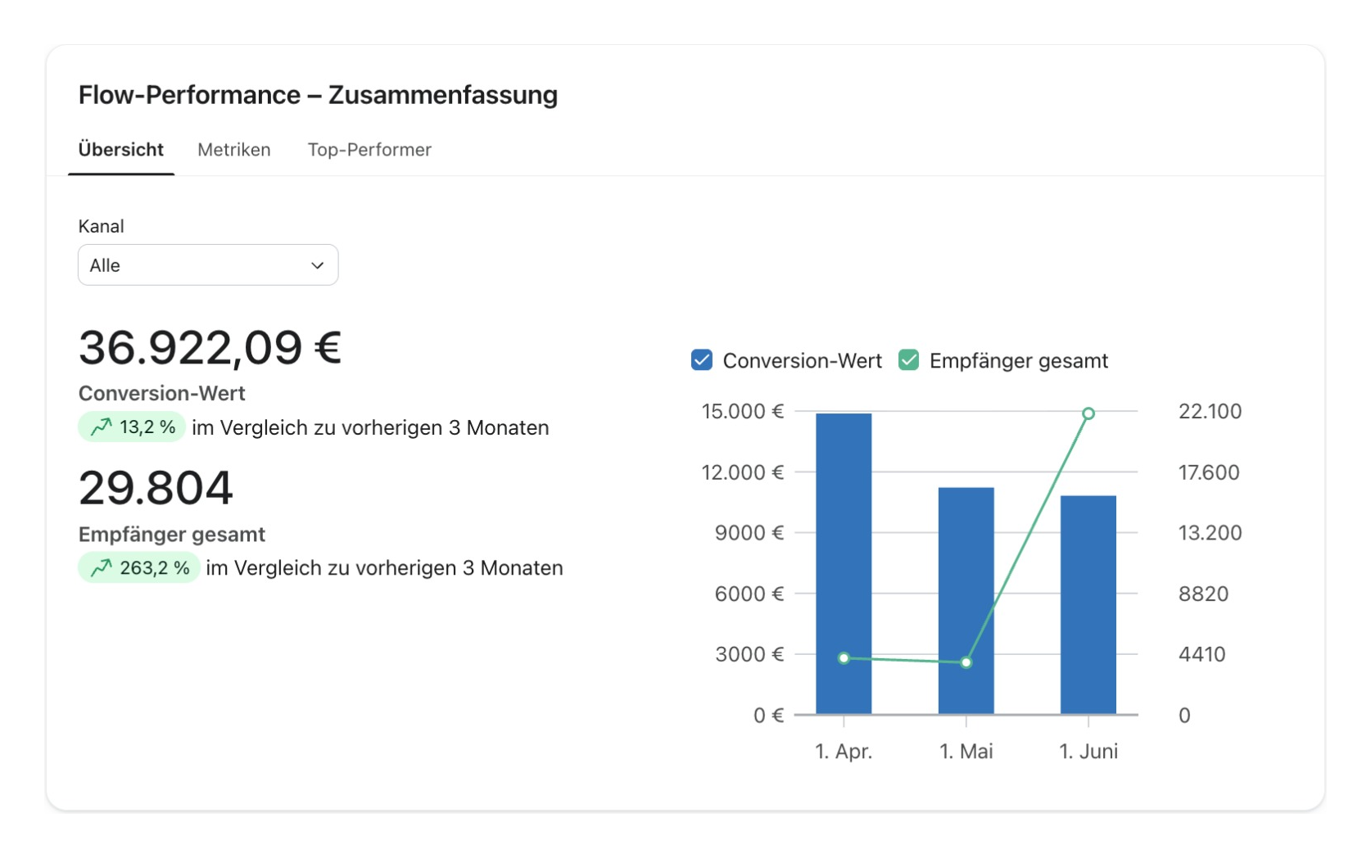Click the Kanal field label
This screenshot has height=858, width=1371.
pos(101,226)
